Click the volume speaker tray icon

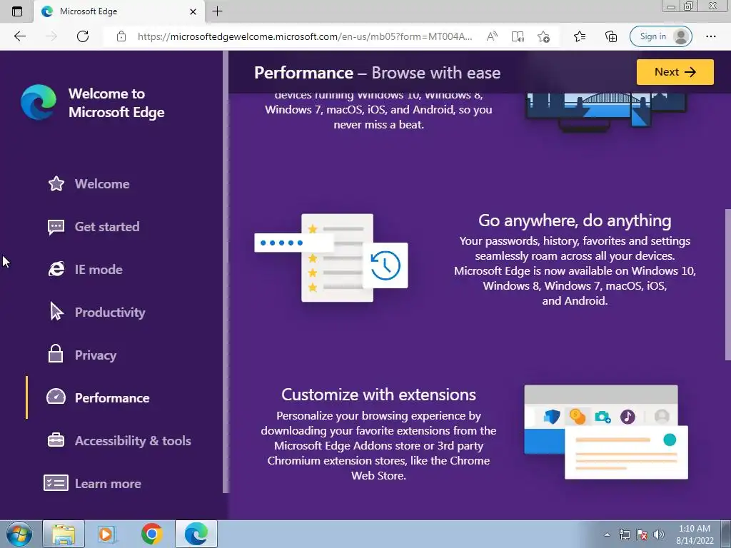click(x=659, y=534)
